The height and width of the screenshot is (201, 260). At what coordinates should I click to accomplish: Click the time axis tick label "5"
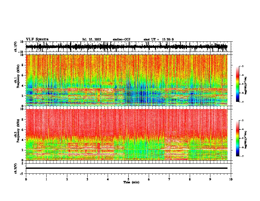click(x=128, y=179)
